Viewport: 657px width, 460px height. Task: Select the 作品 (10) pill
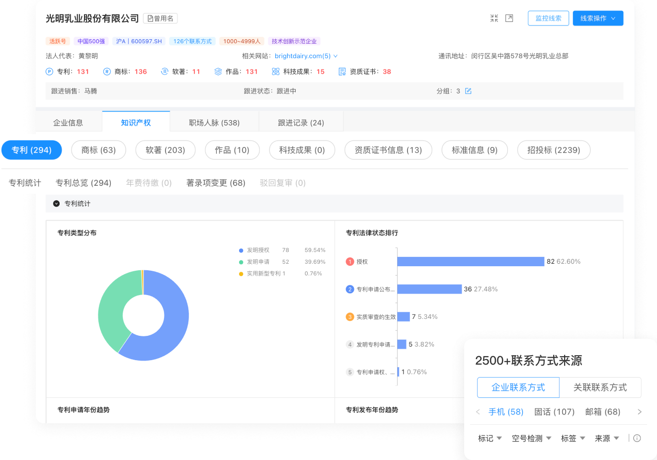click(x=232, y=150)
